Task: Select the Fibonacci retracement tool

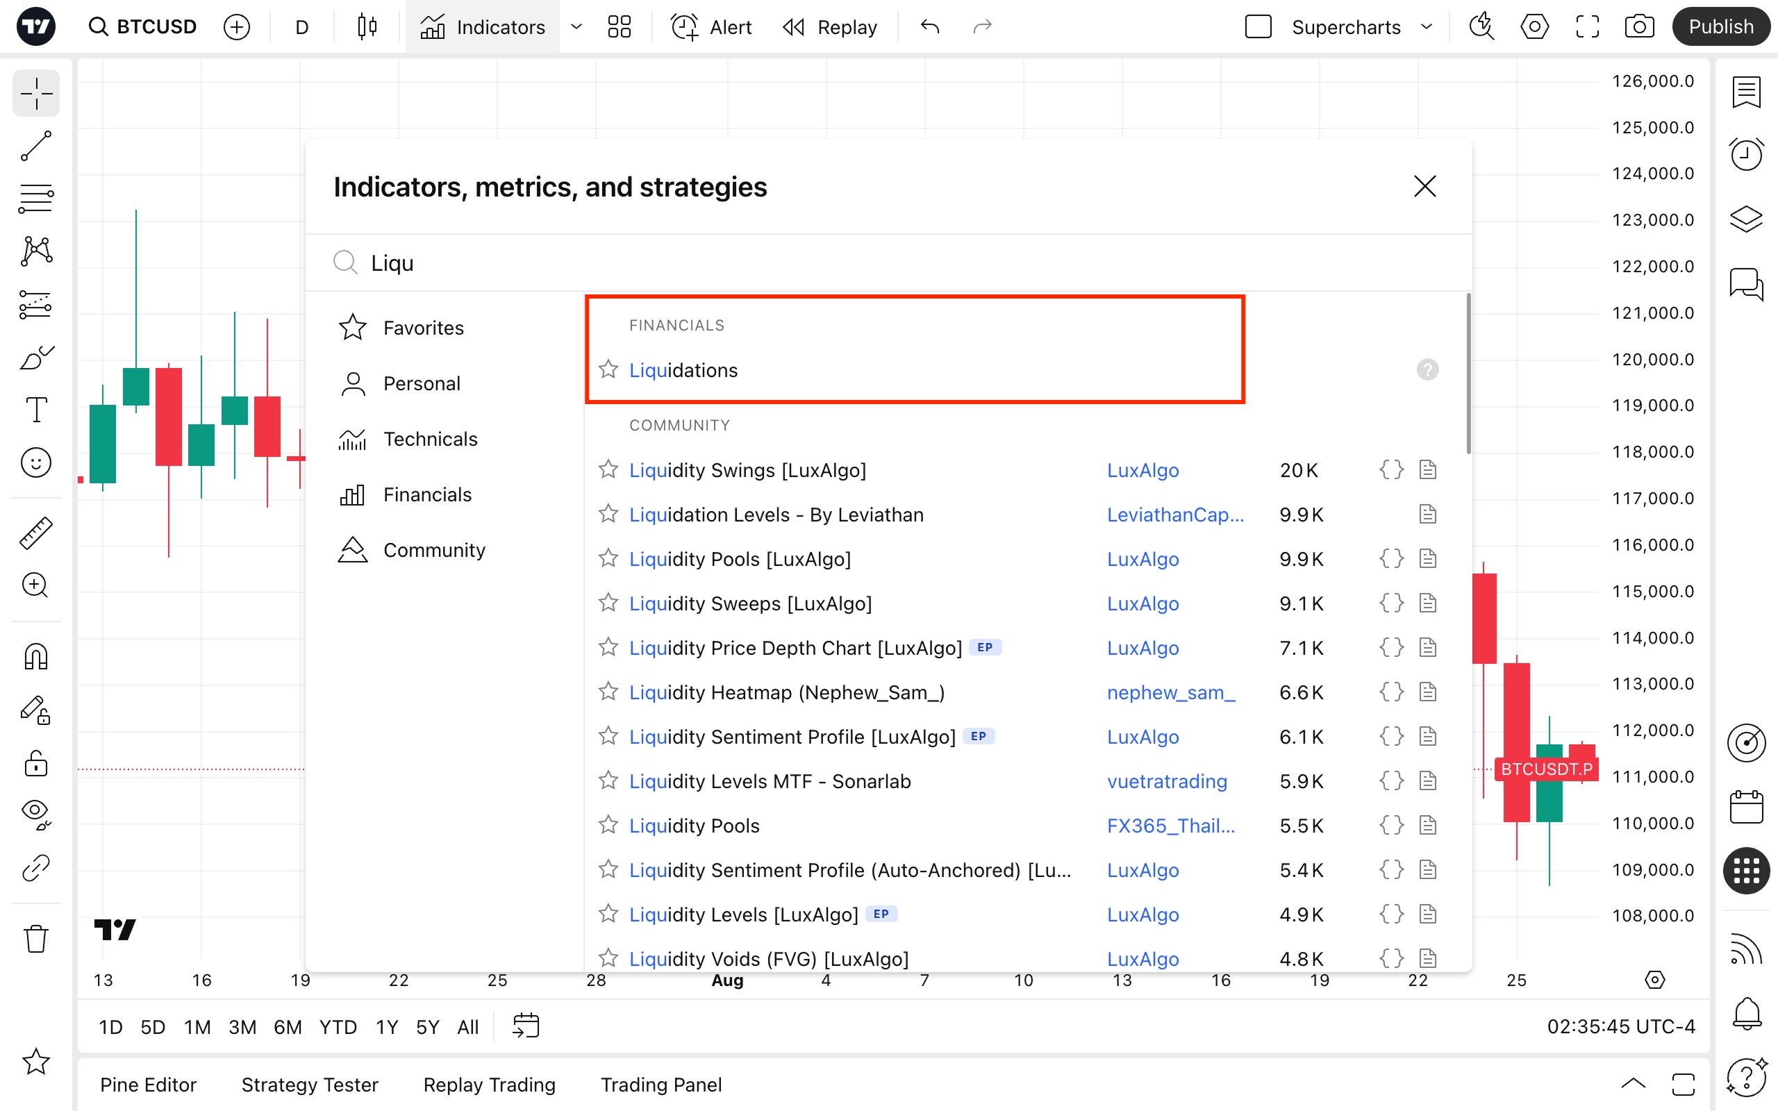Action: pyautogui.click(x=35, y=199)
